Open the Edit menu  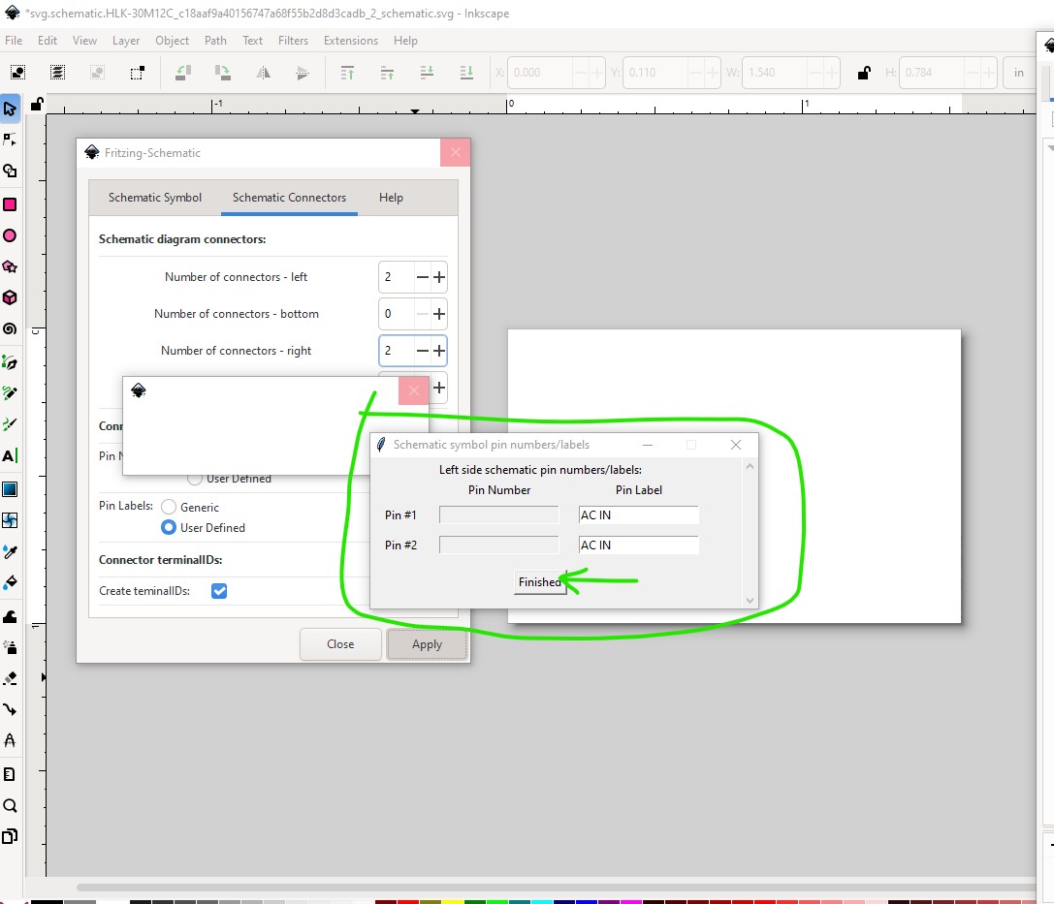[x=48, y=41]
